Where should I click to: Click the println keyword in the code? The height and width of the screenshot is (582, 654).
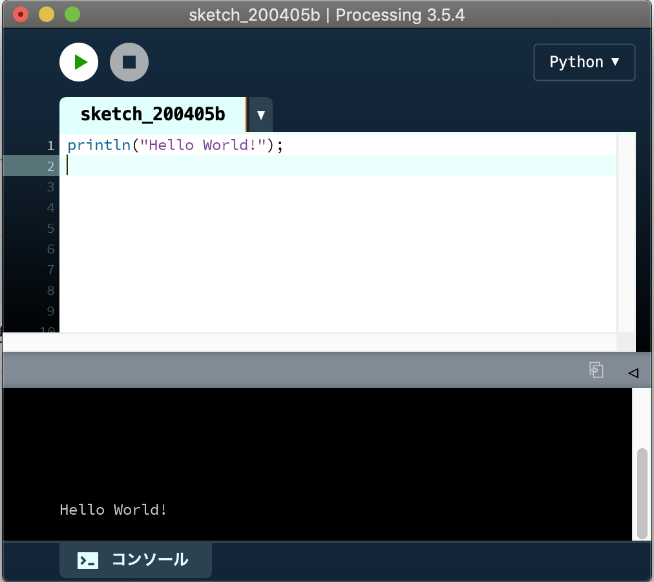[98, 145]
